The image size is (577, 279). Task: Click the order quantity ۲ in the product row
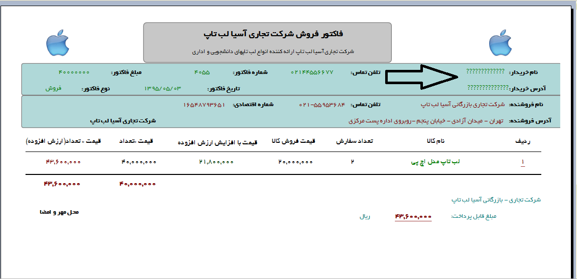(353, 161)
